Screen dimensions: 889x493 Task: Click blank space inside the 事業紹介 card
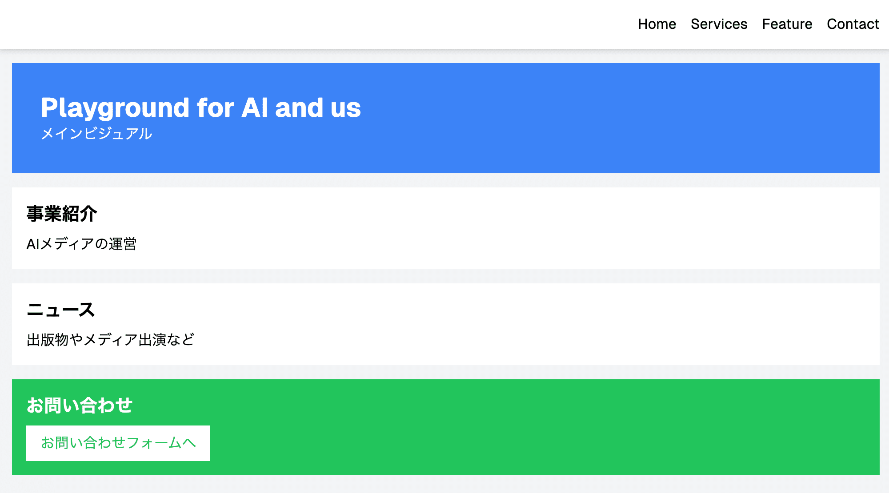tap(533, 228)
